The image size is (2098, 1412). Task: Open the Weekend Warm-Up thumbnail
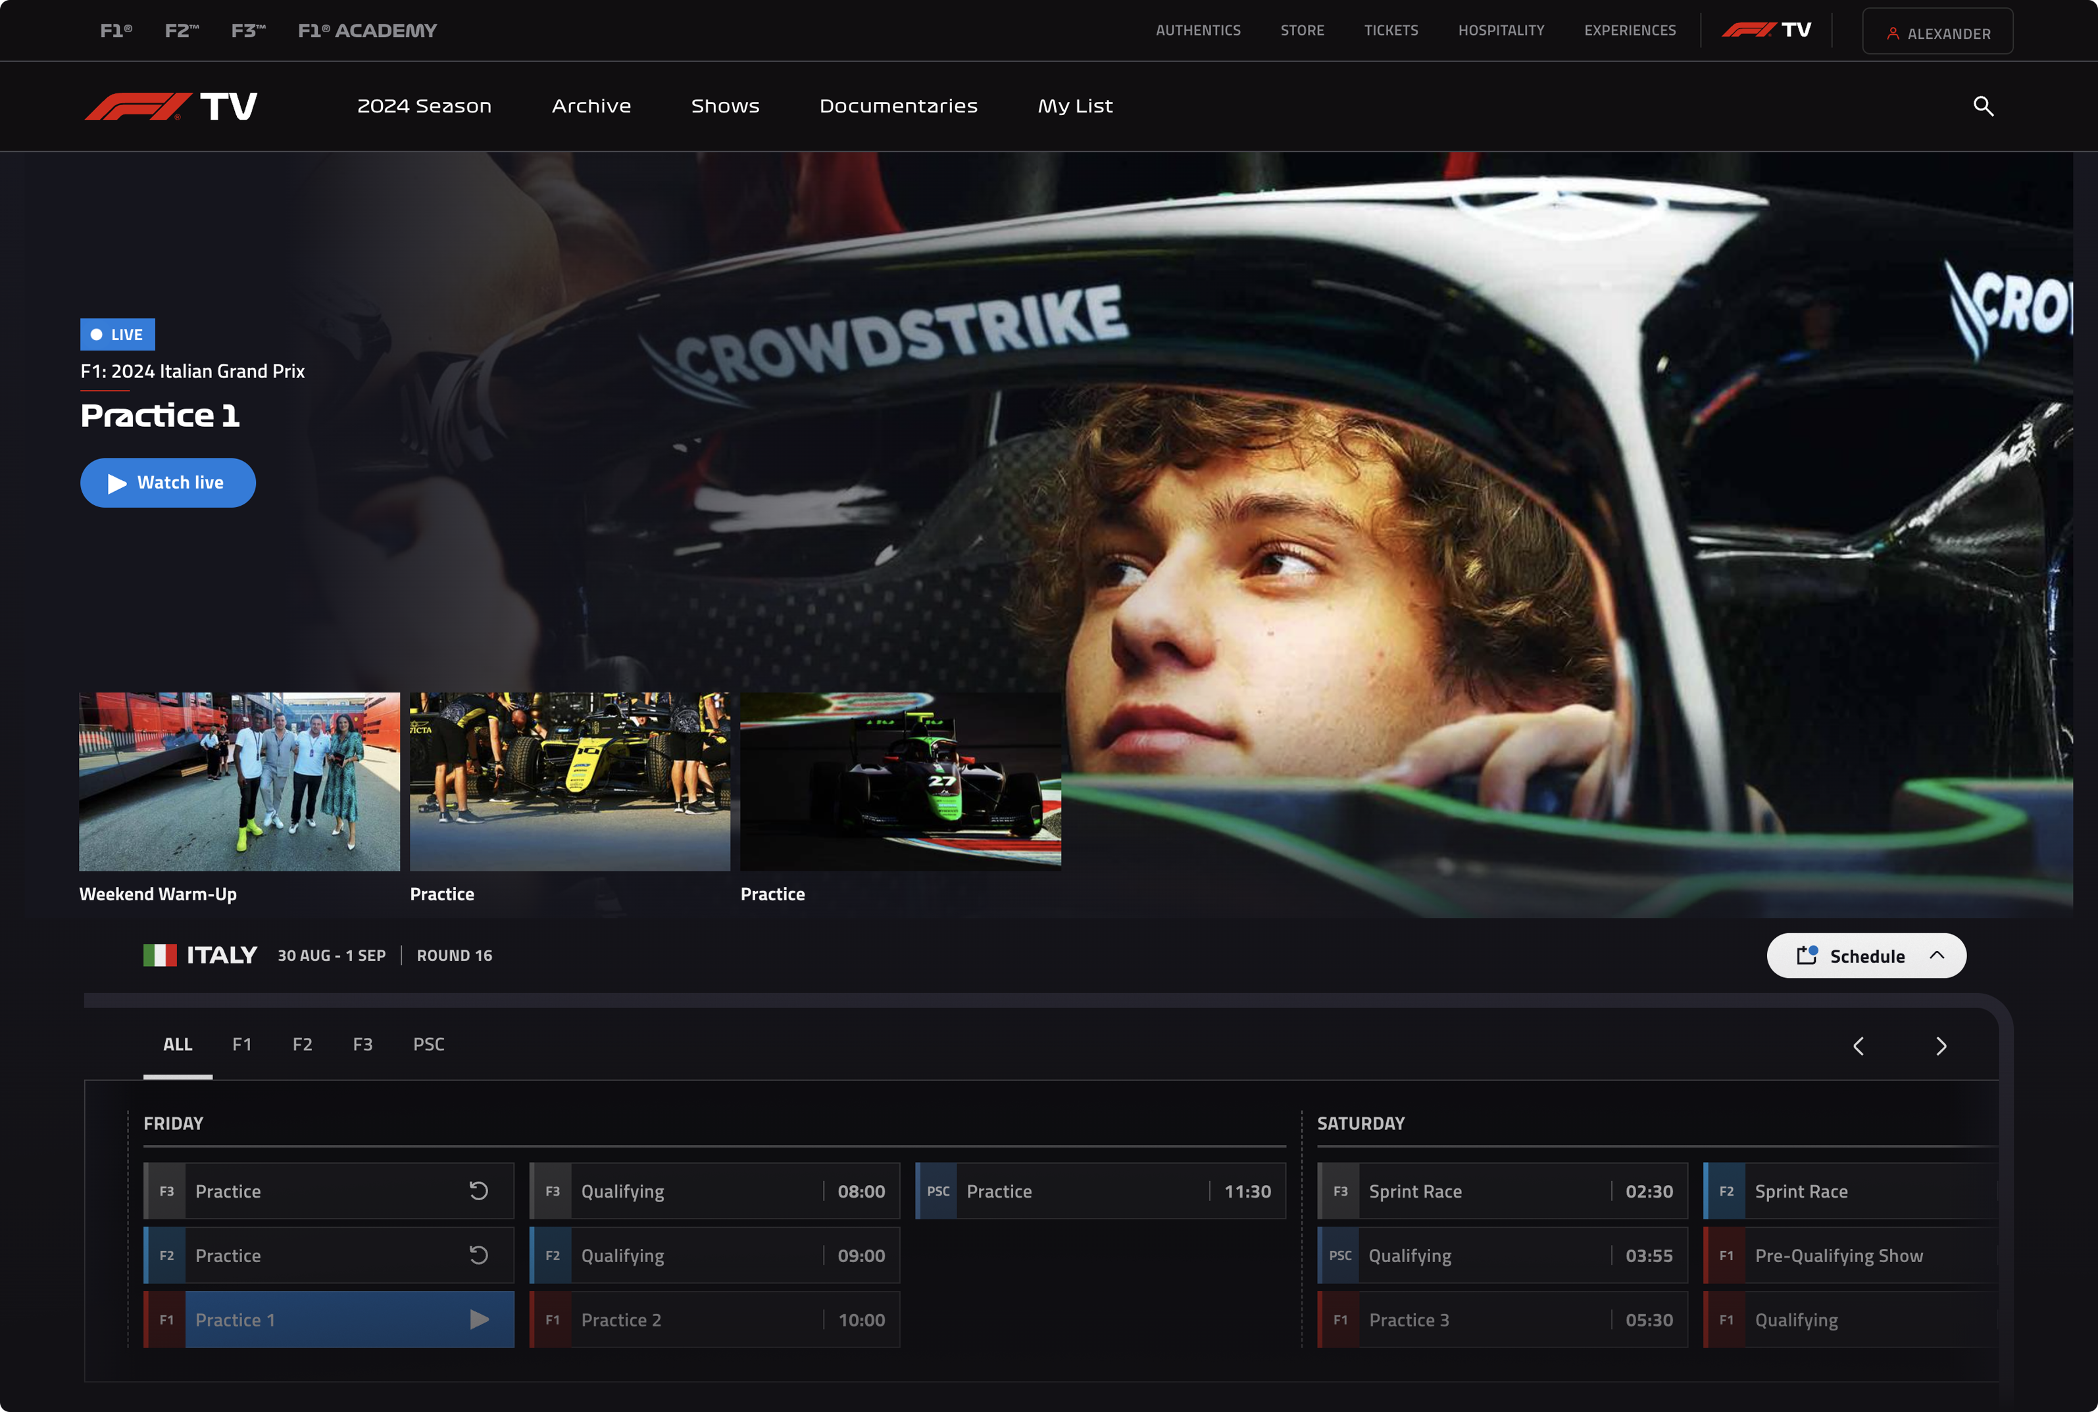(x=239, y=782)
